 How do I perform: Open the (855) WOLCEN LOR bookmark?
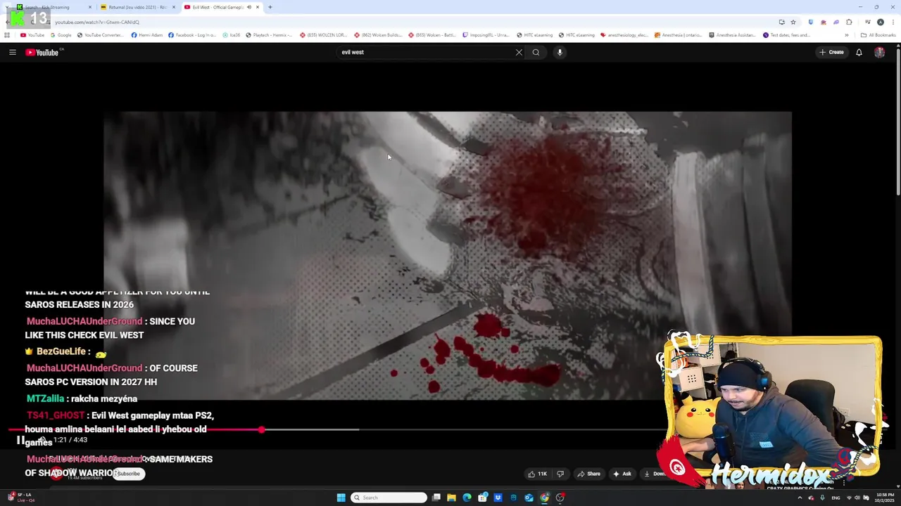[x=324, y=35]
